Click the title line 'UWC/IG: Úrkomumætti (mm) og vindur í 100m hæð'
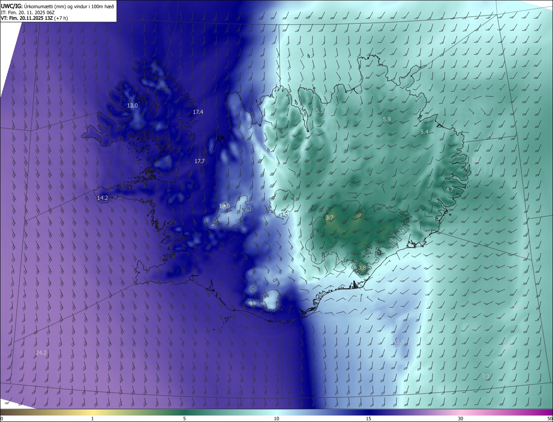Image resolution: width=553 pixels, height=422 pixels. (x=57, y=6)
